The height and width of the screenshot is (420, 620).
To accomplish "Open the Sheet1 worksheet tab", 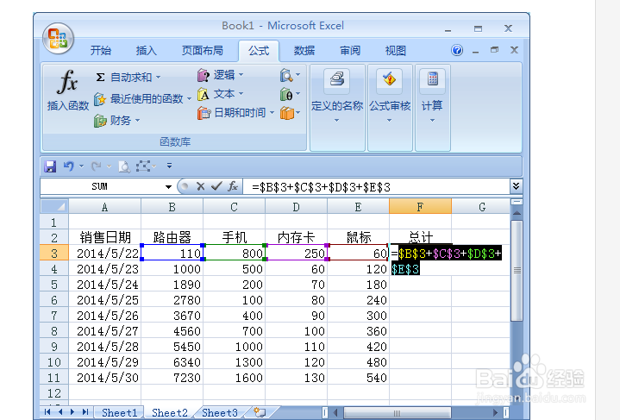I will coord(119,413).
